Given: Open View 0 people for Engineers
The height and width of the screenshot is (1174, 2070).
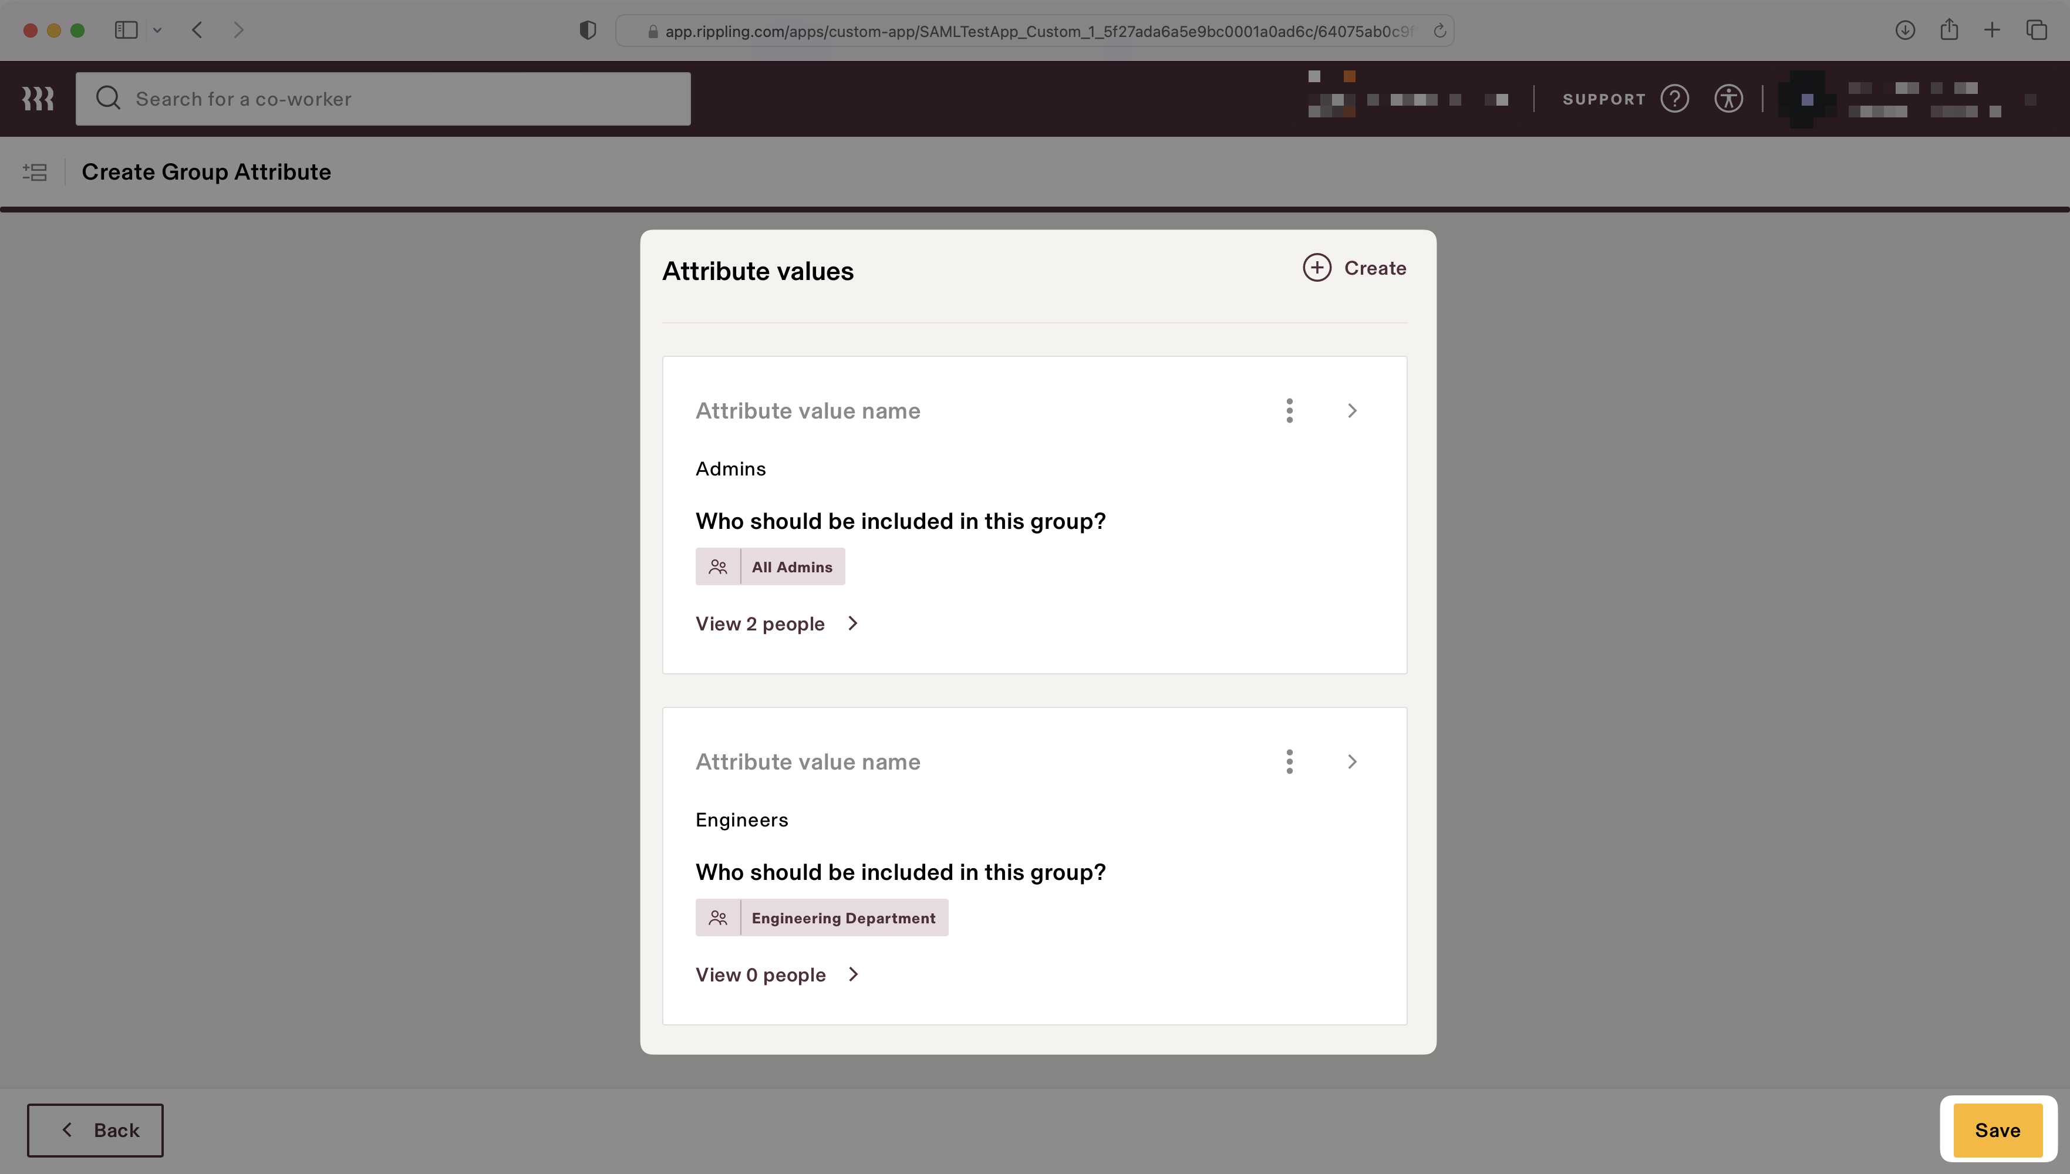Looking at the screenshot, I should click(x=761, y=974).
